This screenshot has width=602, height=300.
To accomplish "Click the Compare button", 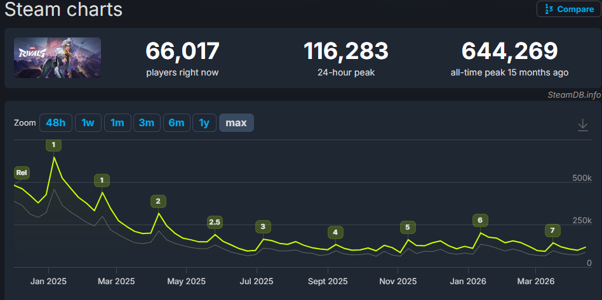I will pos(568,10).
